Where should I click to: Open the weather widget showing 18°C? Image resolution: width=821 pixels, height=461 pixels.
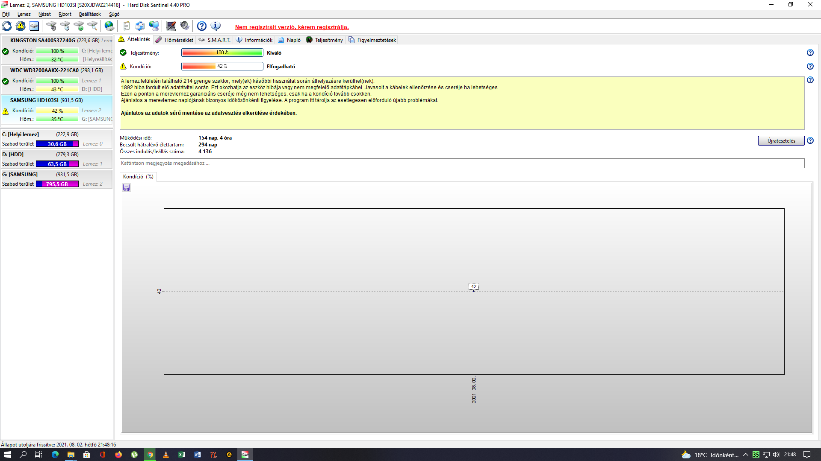point(710,455)
